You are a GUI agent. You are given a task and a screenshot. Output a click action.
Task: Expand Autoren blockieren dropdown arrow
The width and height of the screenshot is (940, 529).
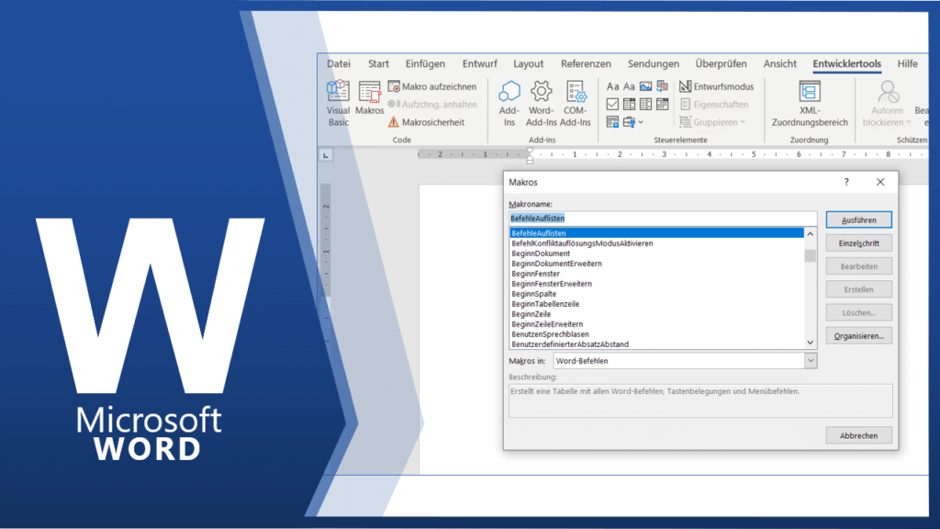[908, 122]
